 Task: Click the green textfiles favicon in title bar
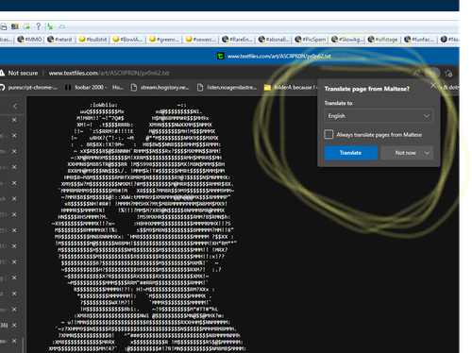pyautogui.click(x=221, y=56)
